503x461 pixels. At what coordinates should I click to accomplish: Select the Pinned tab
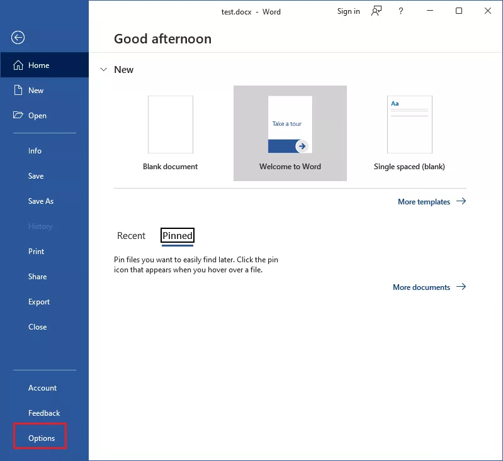click(178, 236)
